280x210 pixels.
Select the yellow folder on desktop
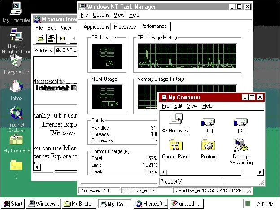(16, 165)
